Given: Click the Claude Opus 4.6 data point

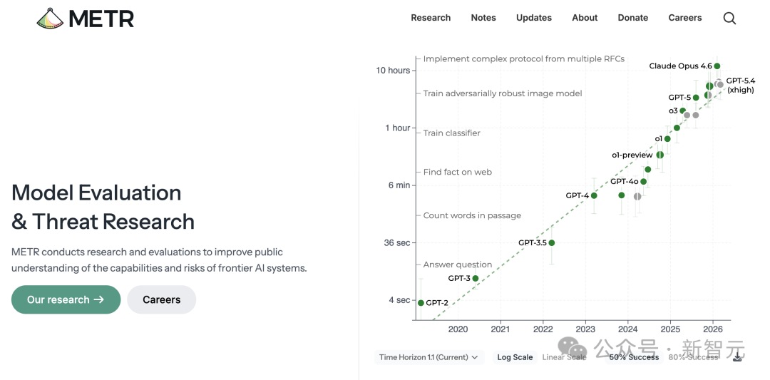Looking at the screenshot, I should click(717, 66).
